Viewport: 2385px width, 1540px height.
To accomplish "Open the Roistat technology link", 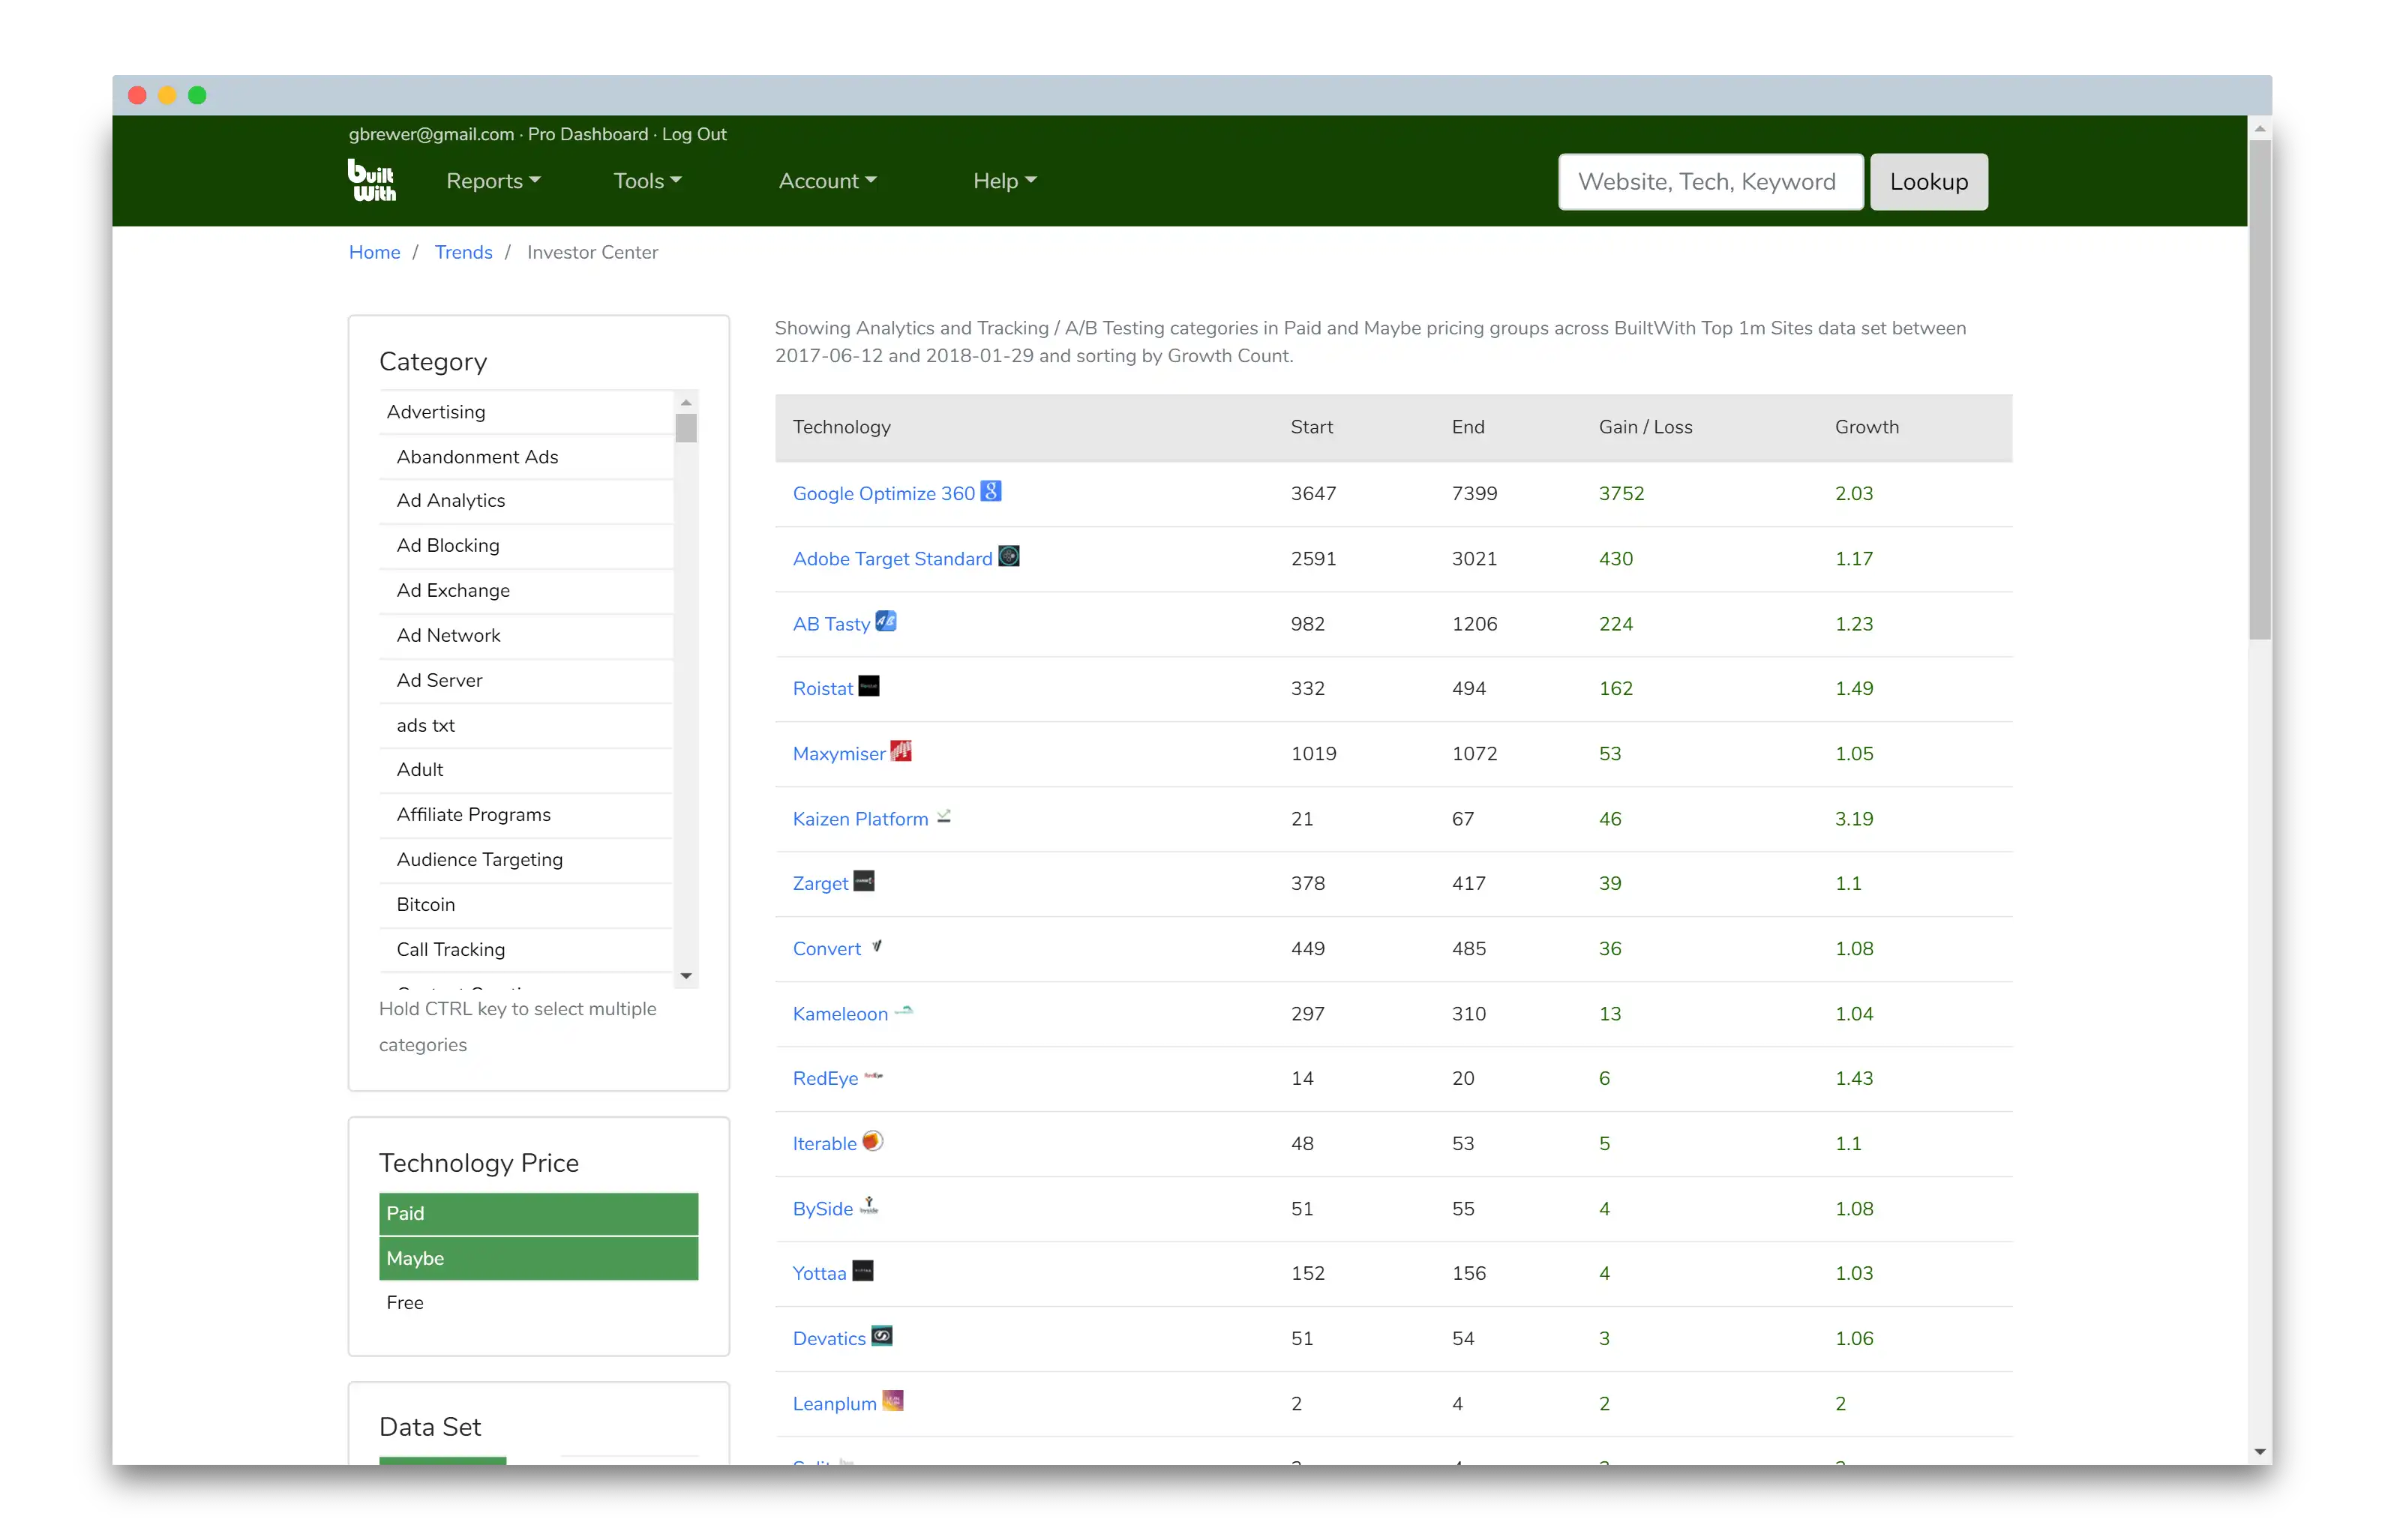I will 822,689.
